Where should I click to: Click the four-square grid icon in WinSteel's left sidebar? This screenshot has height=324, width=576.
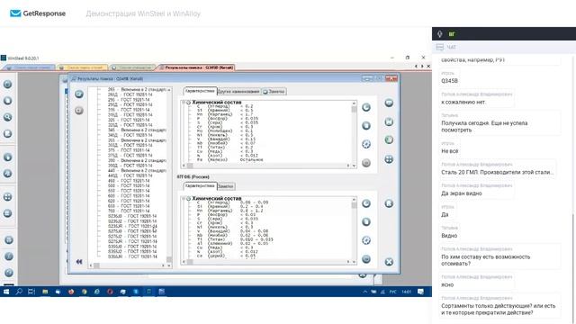point(8,197)
